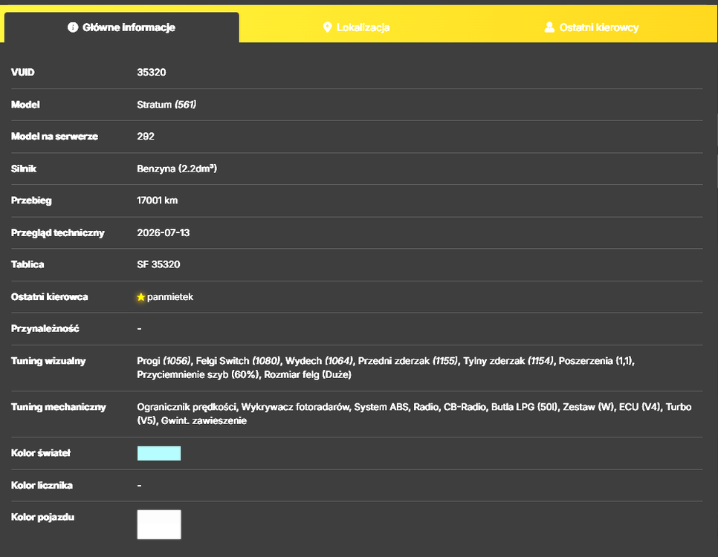Screen dimensions: 718x557
Task: Click the Kolor licznika row label
Action: (42, 485)
